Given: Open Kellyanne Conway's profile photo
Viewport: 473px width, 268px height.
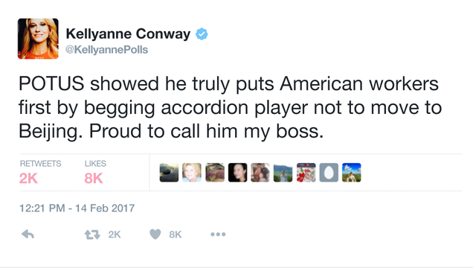Looking at the screenshot, I should (x=38, y=39).
